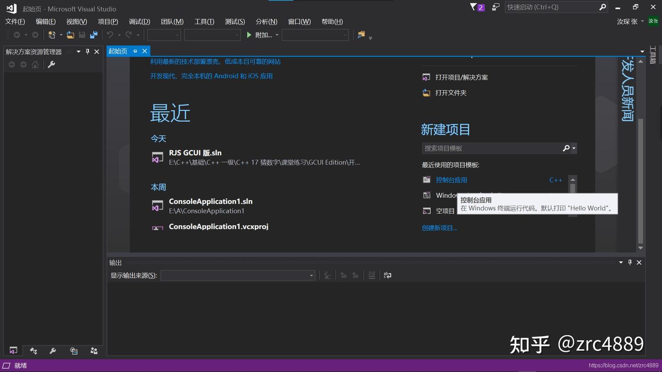
Task: Focus the 快速启动 quick launch box
Action: [x=556, y=7]
